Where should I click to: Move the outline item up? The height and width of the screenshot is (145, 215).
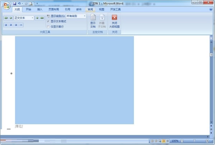[6, 25]
